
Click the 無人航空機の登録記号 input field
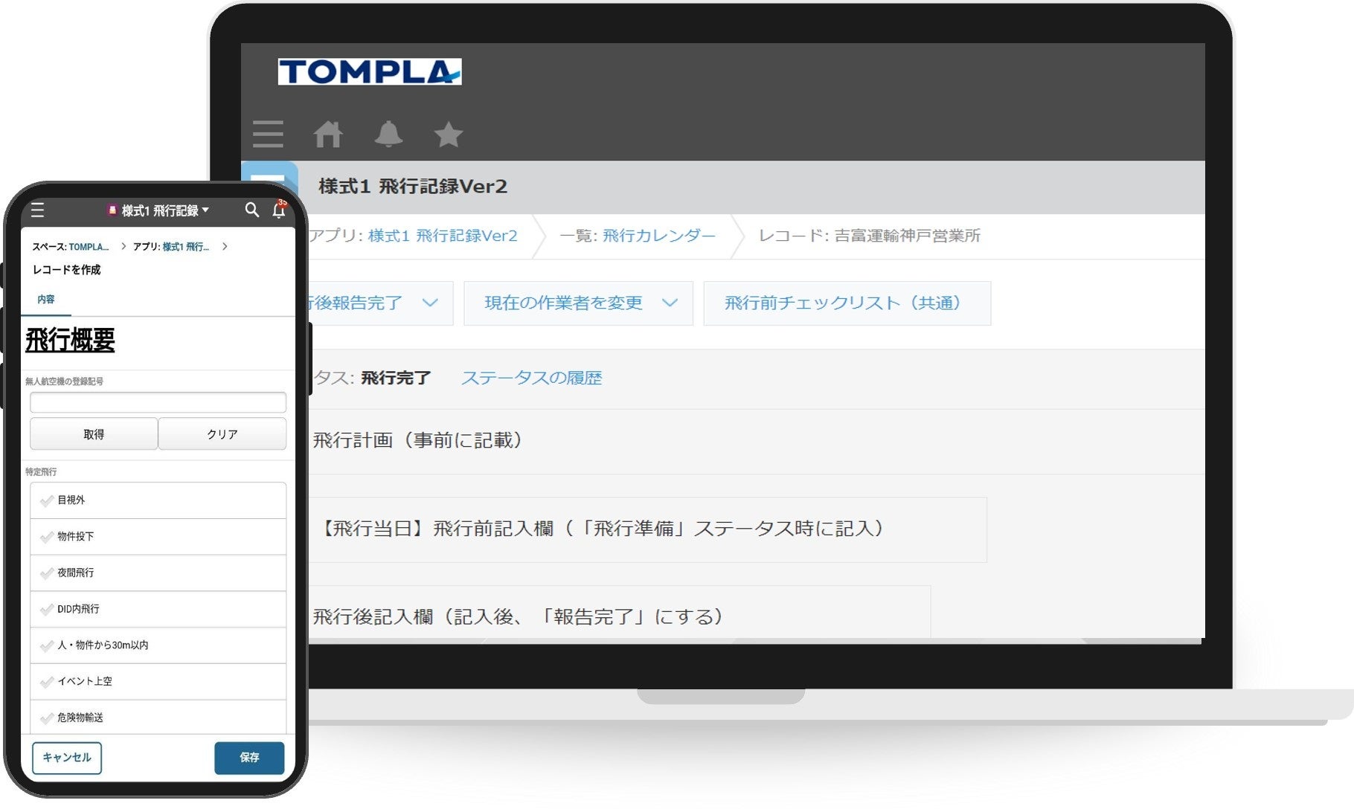pyautogui.click(x=158, y=402)
